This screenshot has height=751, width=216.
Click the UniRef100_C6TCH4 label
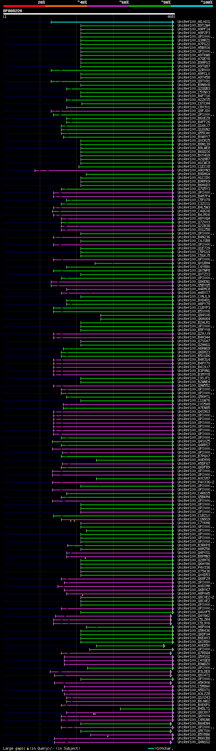tap(194, 104)
